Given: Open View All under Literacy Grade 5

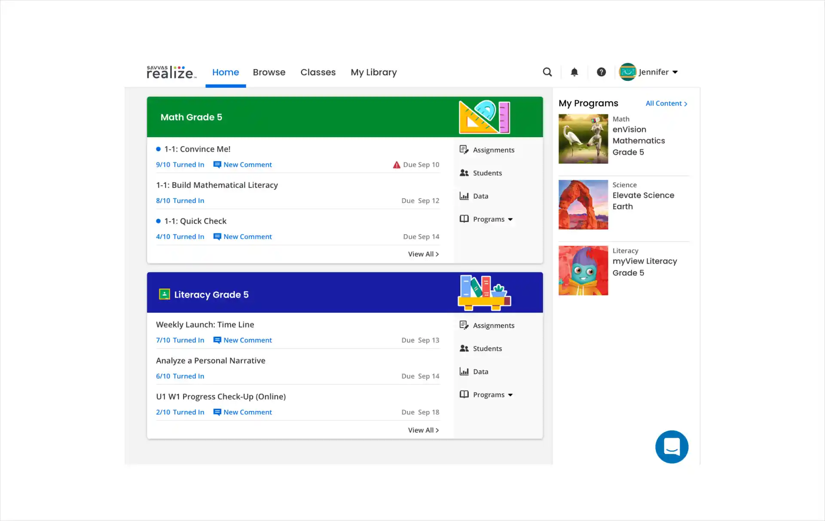Looking at the screenshot, I should (423, 430).
